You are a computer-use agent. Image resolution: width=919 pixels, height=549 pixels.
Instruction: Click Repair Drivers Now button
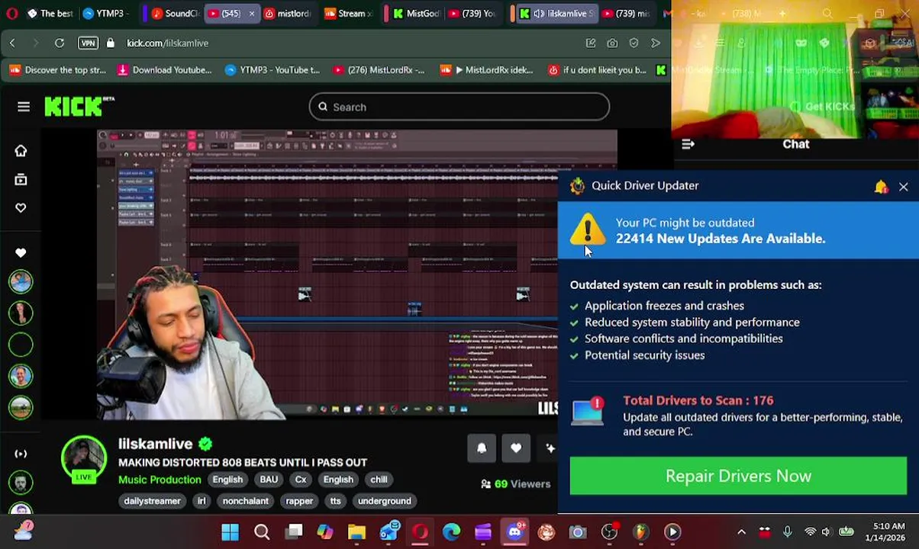coord(738,476)
